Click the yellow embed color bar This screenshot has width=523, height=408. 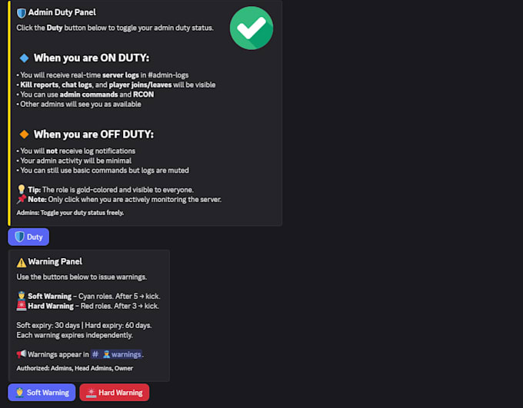[x=9, y=113]
